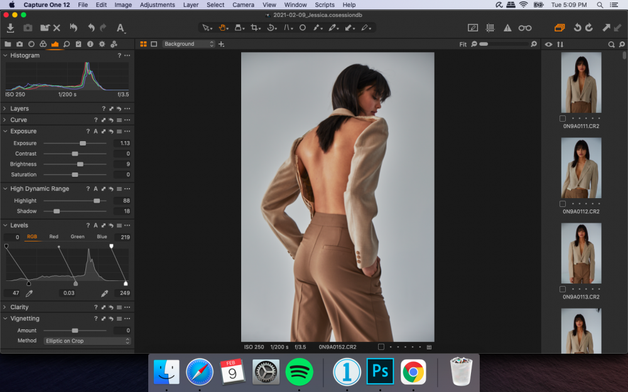Select the 0N9A0113.CR2 thumbnail
Screen dimensions: 628x392
click(x=581, y=253)
